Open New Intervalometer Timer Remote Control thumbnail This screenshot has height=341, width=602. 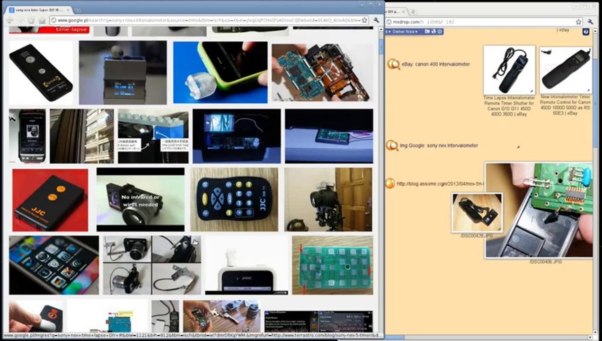click(x=566, y=70)
